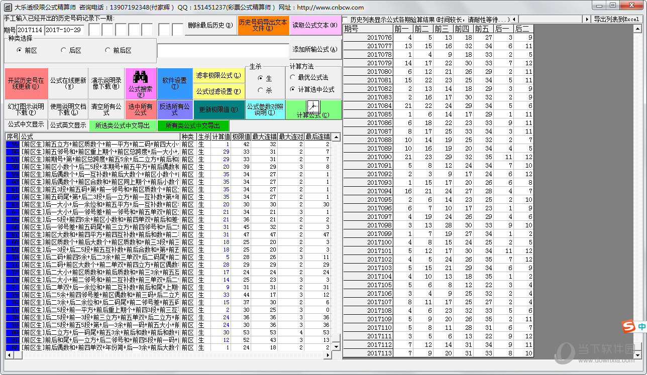This screenshot has width=647, height=375.
Task: Select history row 2017113
Action: (x=438, y=353)
